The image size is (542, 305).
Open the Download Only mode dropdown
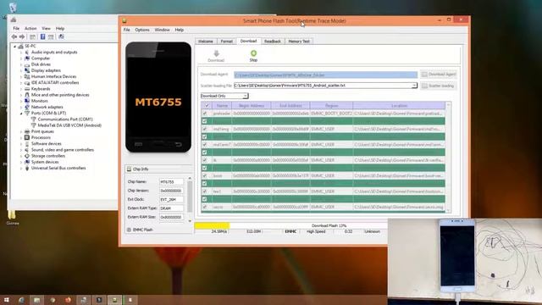pos(245,96)
